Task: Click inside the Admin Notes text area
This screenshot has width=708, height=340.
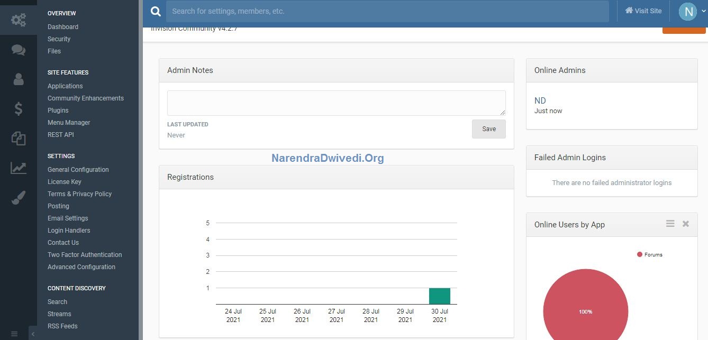Action: tap(336, 102)
